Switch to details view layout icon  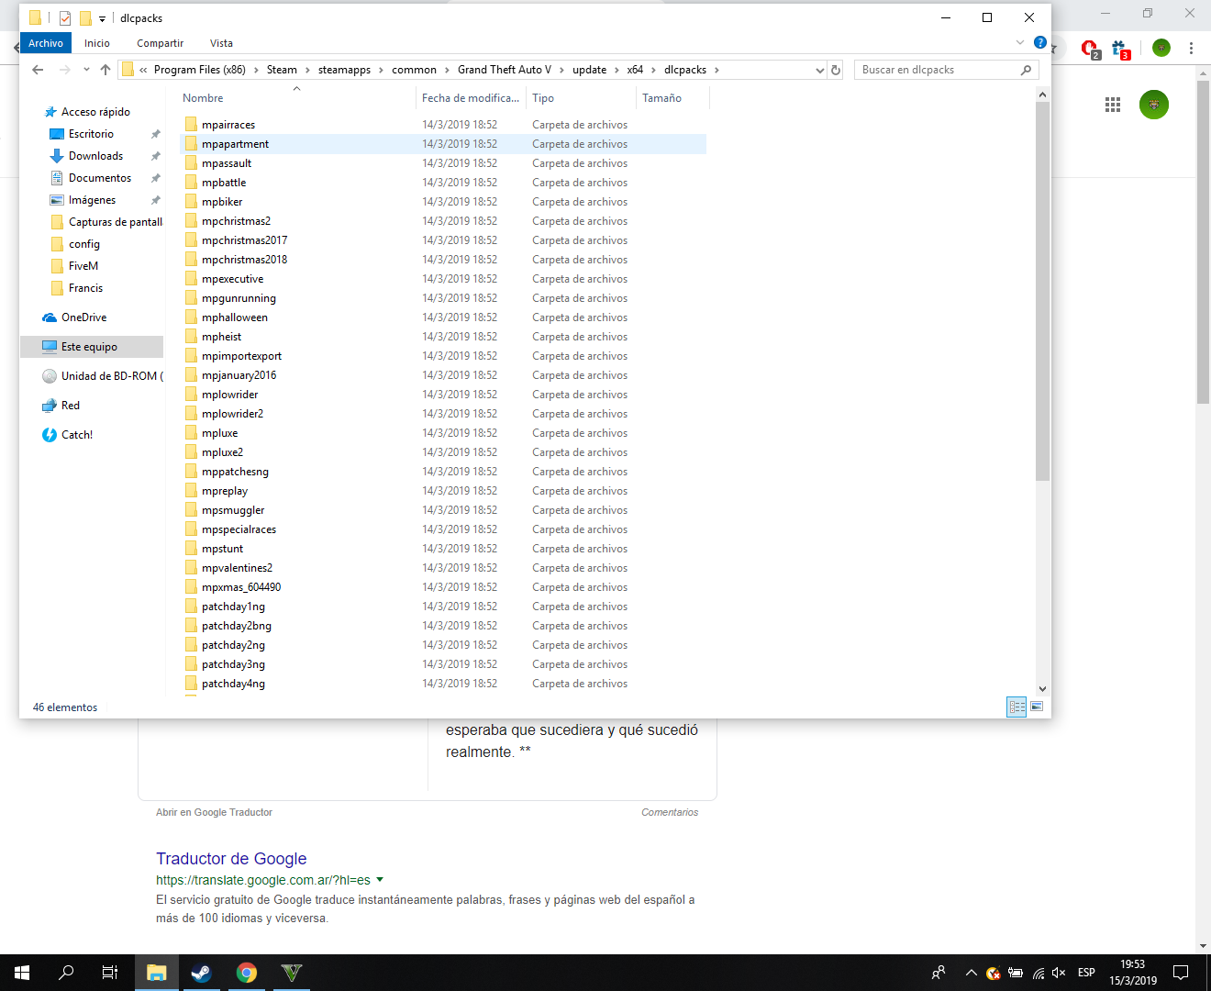1017,707
